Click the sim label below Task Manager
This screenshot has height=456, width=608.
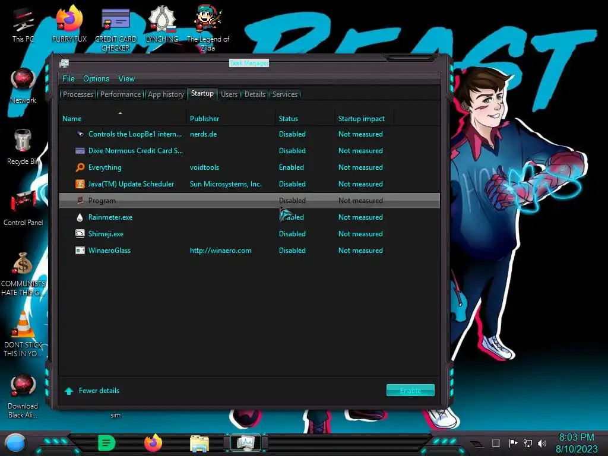coord(116,415)
